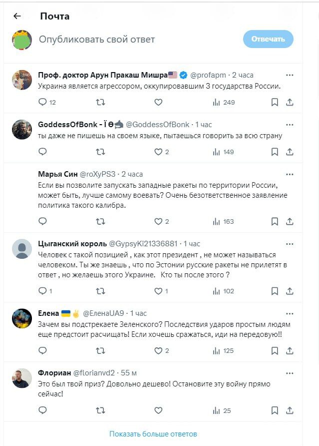Repost Цыганский король's reply

(100, 291)
